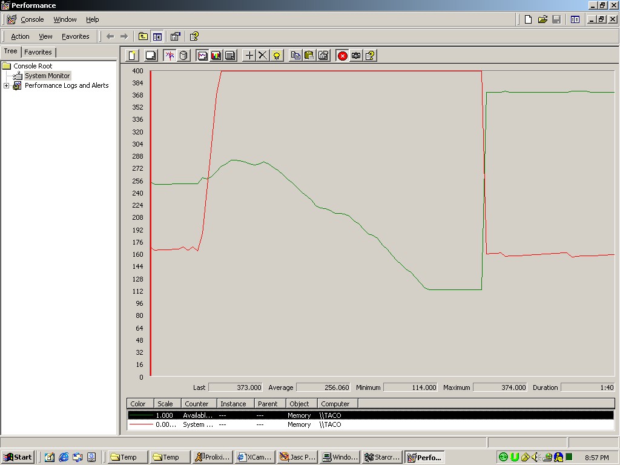620x465 pixels.
Task: Click the Update Data camera icon
Action: point(356,55)
